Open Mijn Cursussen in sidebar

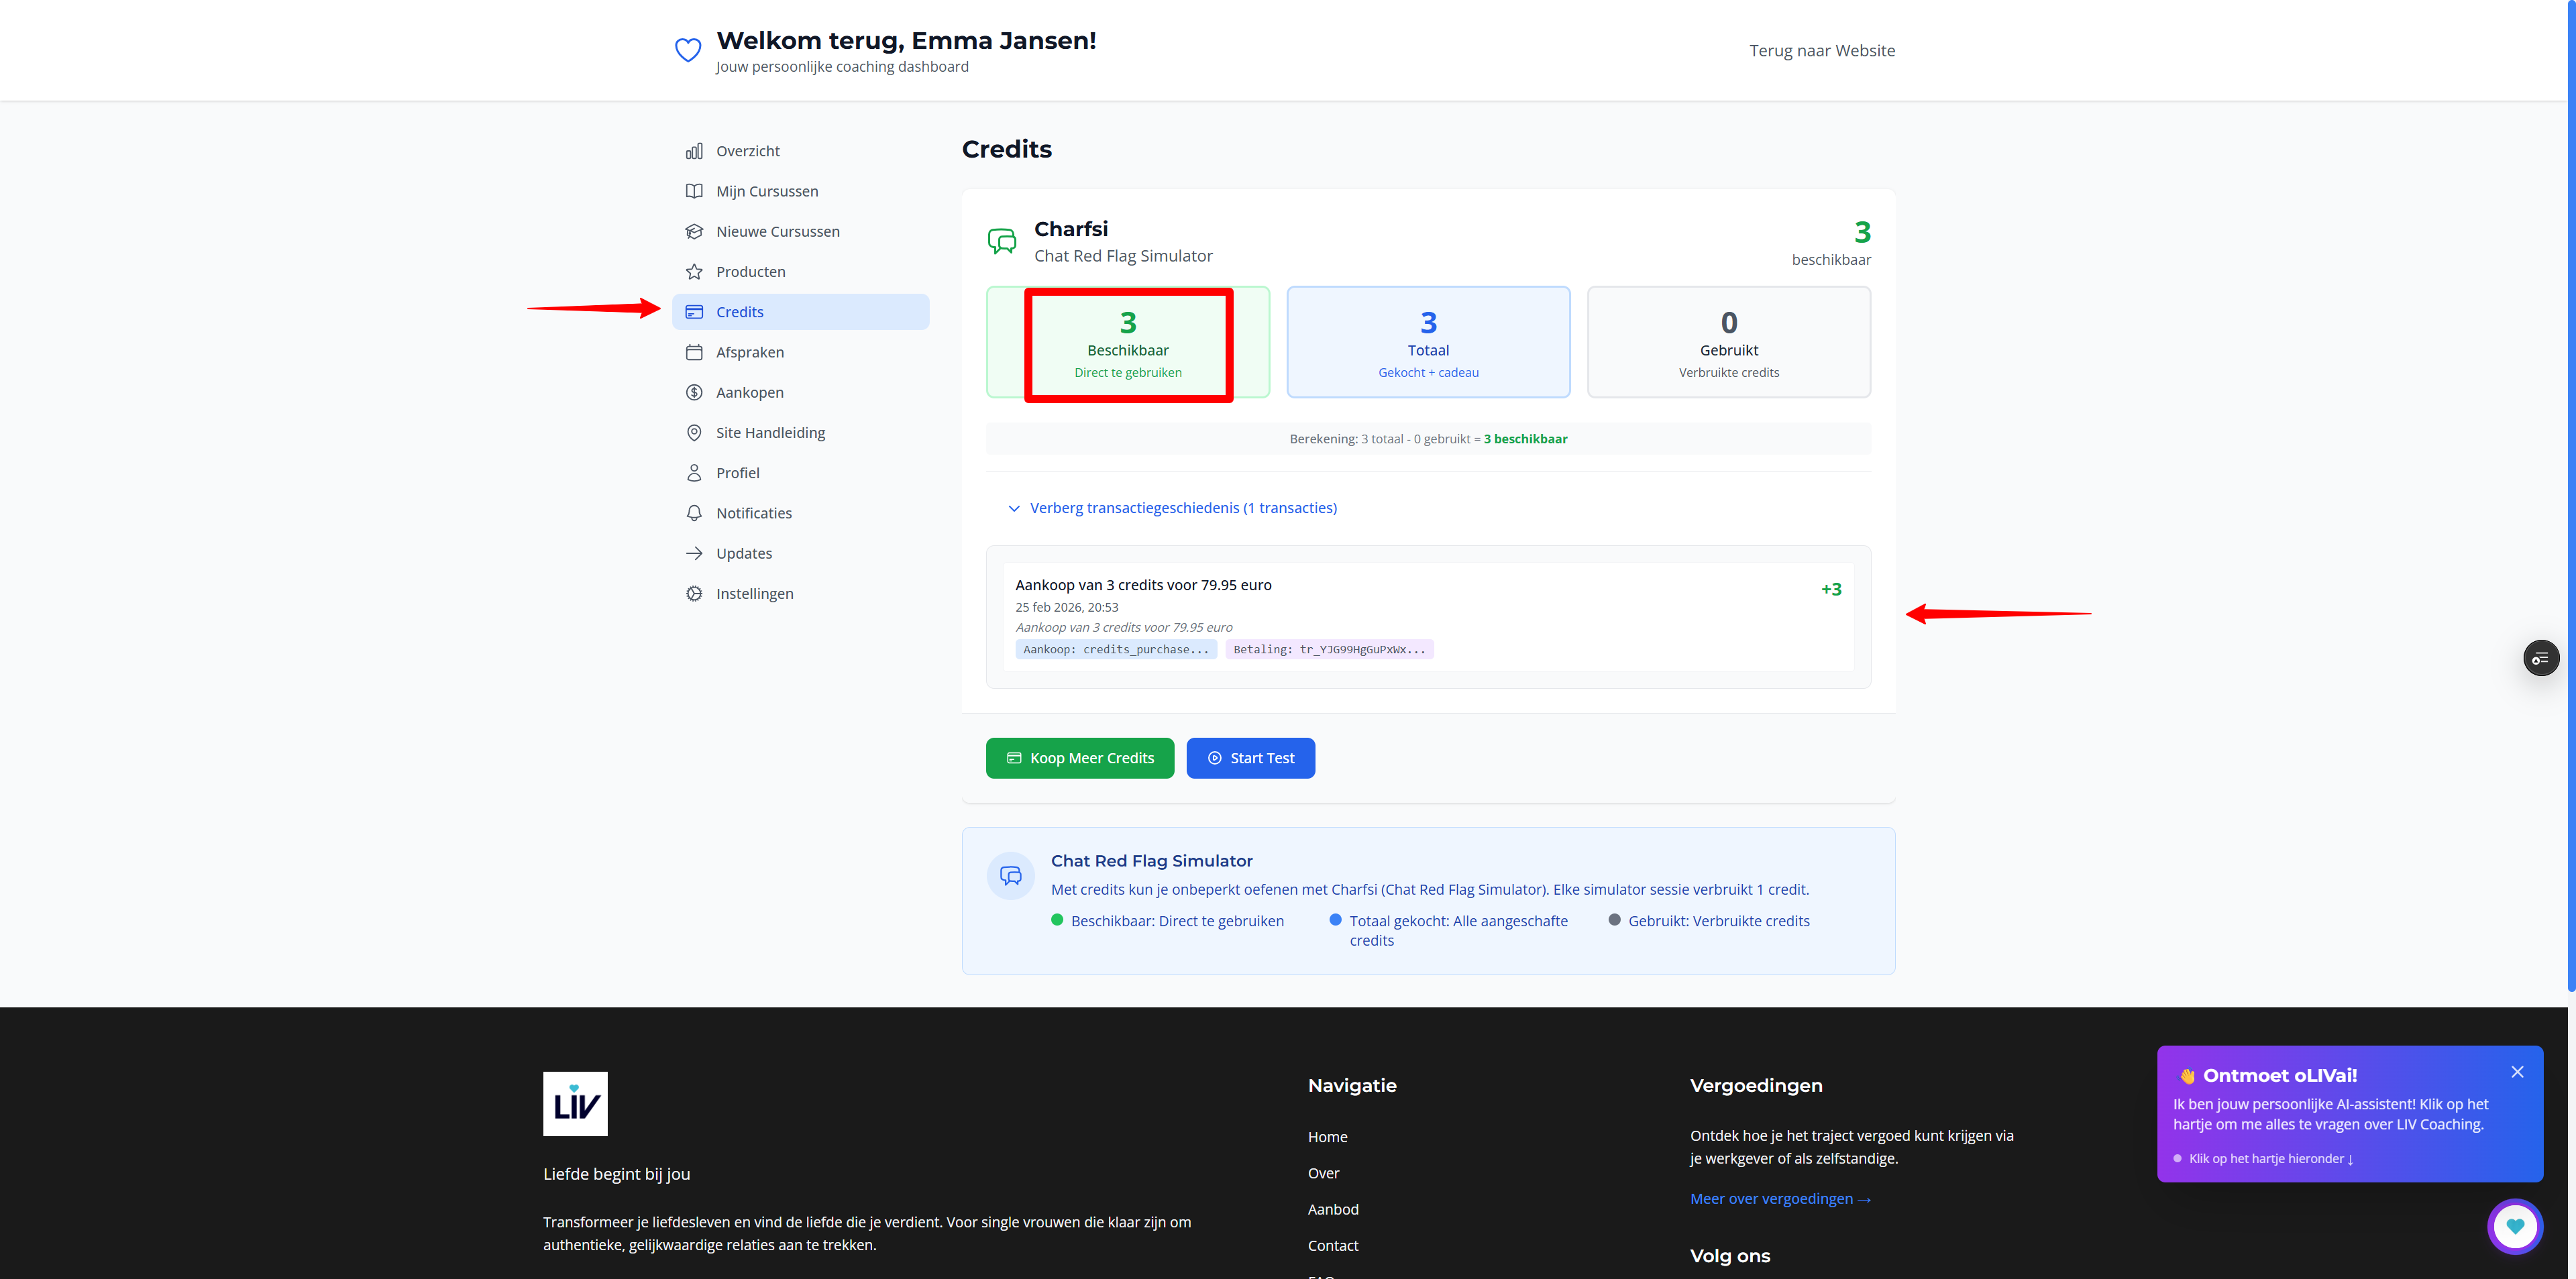[x=767, y=191]
